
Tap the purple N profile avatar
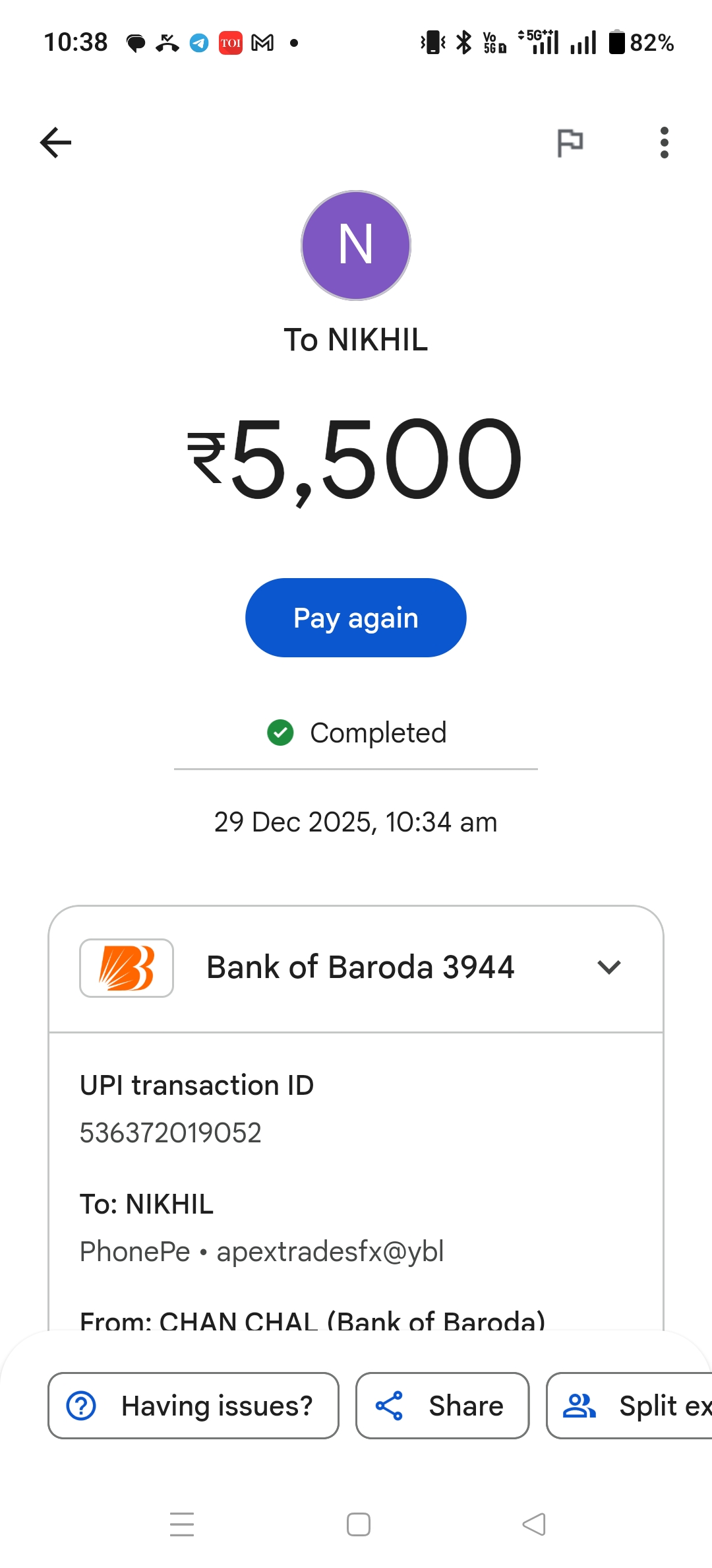pos(356,245)
